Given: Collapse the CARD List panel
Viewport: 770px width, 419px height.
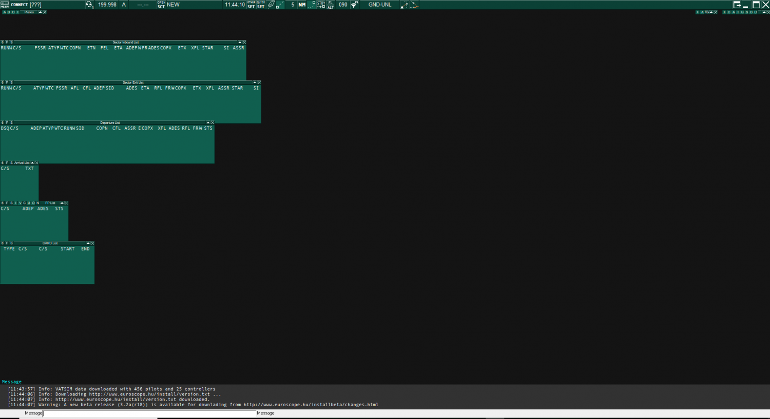Looking at the screenshot, I should click(x=88, y=243).
